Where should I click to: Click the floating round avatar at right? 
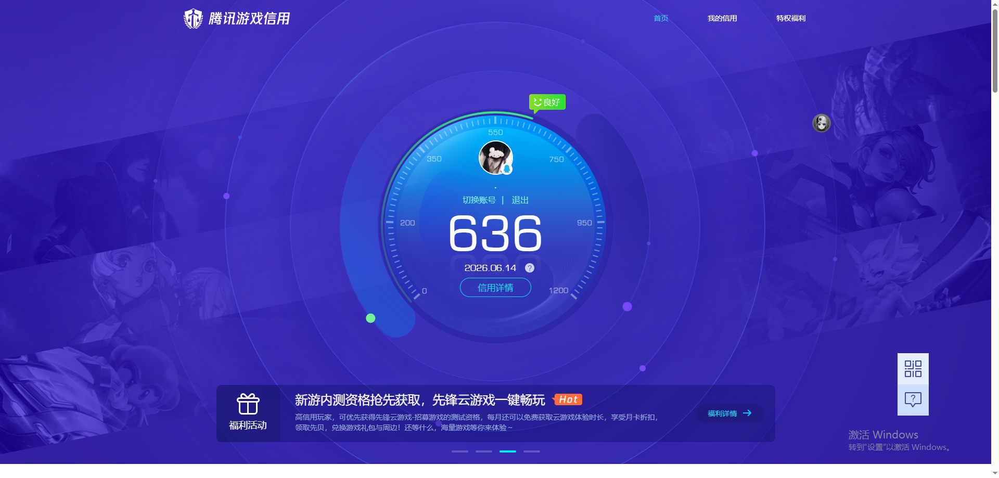click(822, 123)
